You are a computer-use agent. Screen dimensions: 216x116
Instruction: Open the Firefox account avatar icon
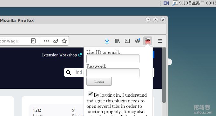[x=138, y=41]
